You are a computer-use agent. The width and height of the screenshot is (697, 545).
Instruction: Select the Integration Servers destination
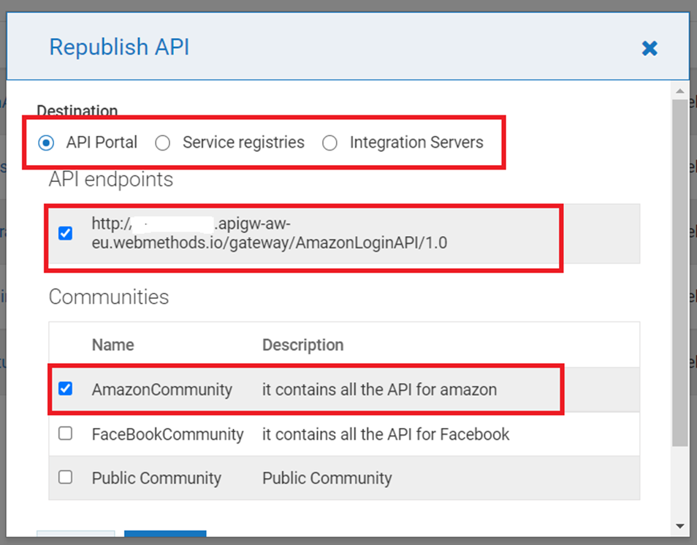click(330, 143)
